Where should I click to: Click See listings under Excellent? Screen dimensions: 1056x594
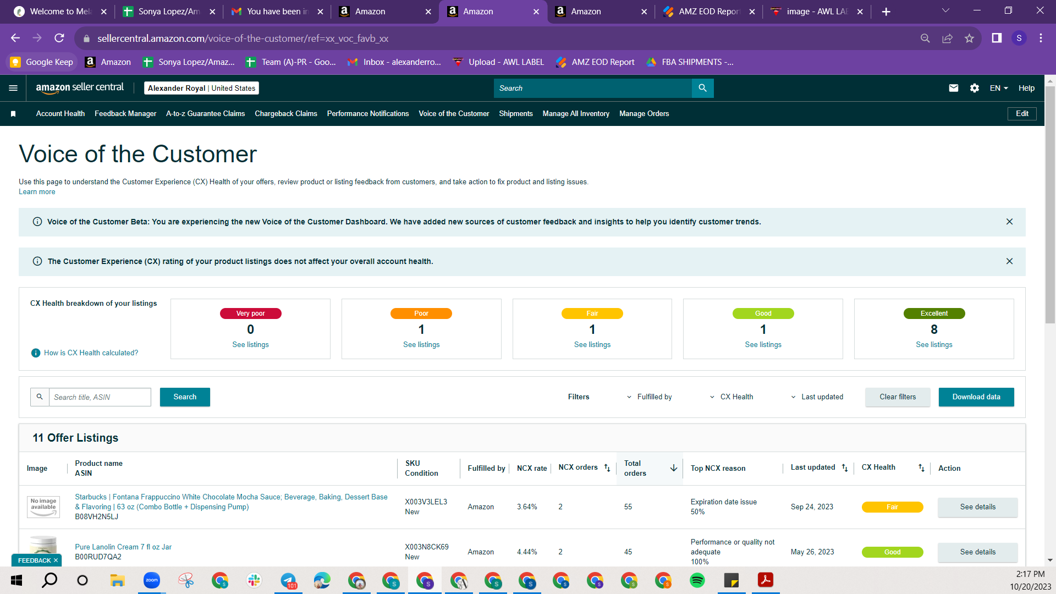(934, 345)
